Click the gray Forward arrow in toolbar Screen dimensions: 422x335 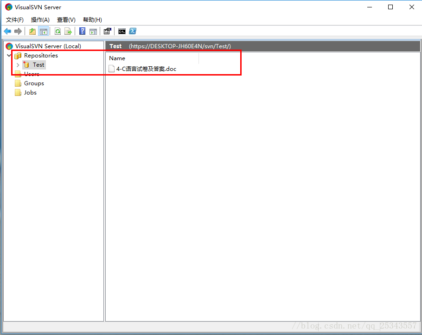coord(18,32)
